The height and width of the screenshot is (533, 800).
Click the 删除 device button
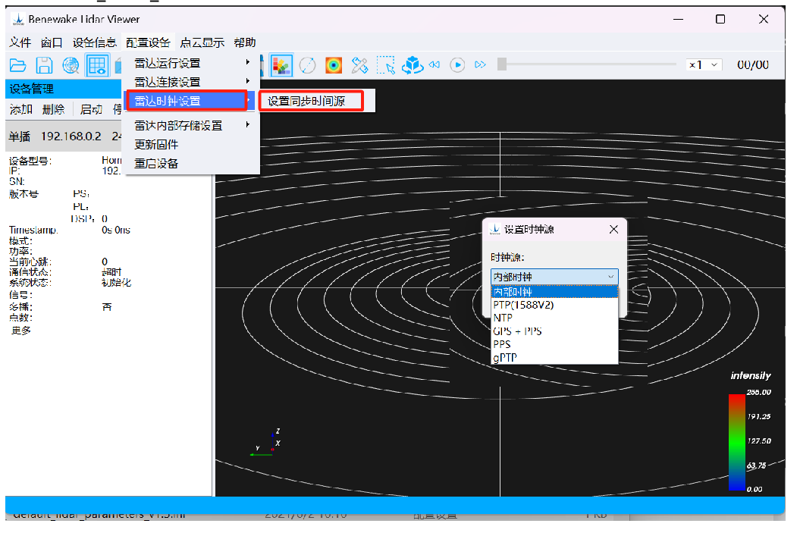pyautogui.click(x=54, y=109)
